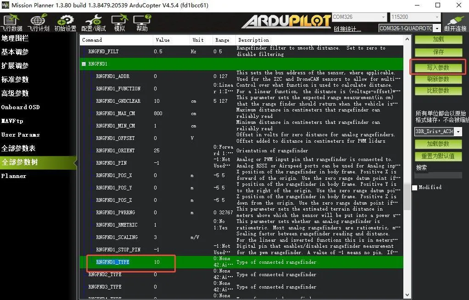Open the COM326 port dropdown
This screenshot has height=300, width=469.
tap(360, 17)
